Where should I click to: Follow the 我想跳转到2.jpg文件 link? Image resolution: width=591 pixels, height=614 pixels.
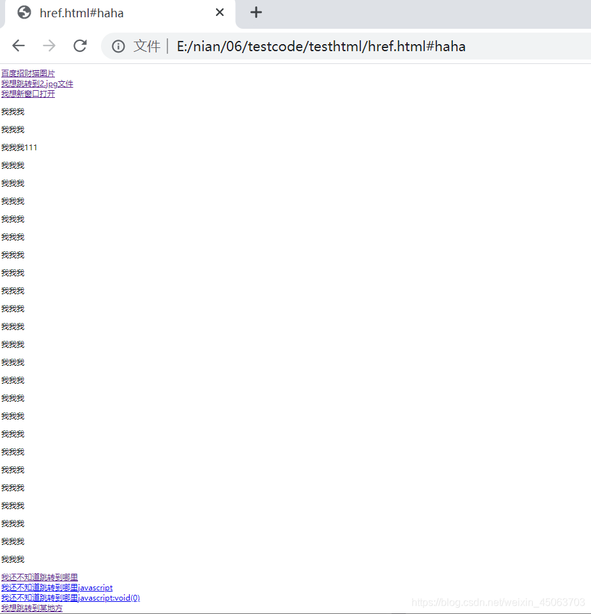click(x=37, y=83)
